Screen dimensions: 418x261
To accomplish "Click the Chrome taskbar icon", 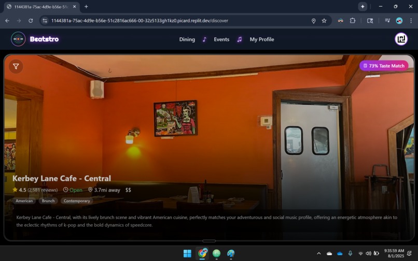I will [202, 253].
